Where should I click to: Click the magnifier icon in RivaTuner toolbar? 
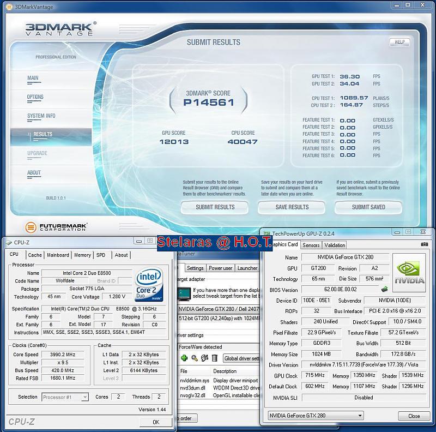[195, 358]
